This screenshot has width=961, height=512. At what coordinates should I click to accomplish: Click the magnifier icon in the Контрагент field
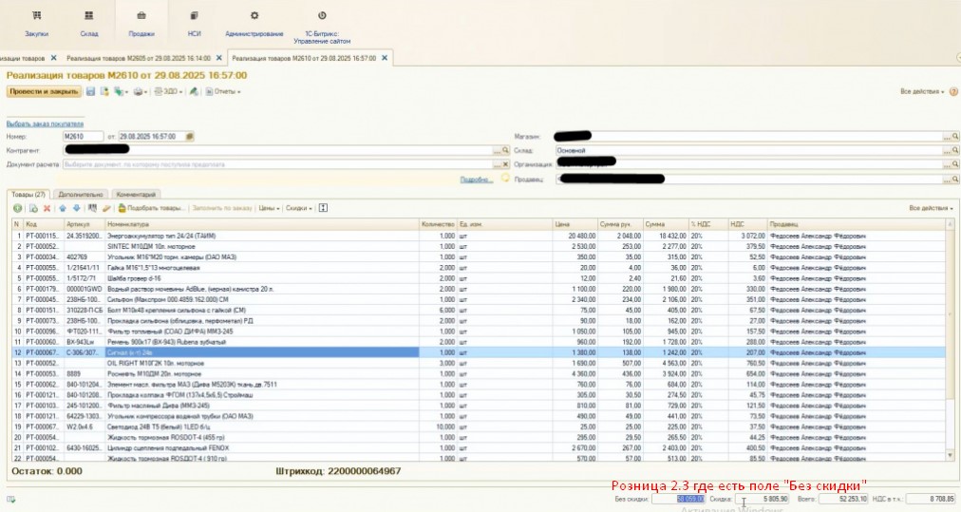pyautogui.click(x=505, y=150)
